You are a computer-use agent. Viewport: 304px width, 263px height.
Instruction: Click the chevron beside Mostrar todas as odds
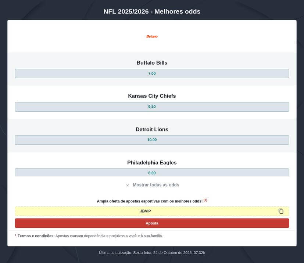point(128,185)
